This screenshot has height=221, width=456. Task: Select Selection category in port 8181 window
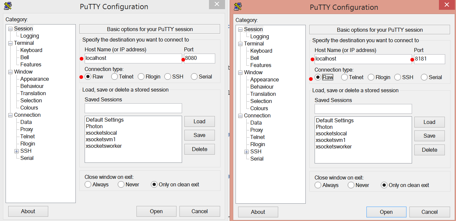tap(261, 101)
